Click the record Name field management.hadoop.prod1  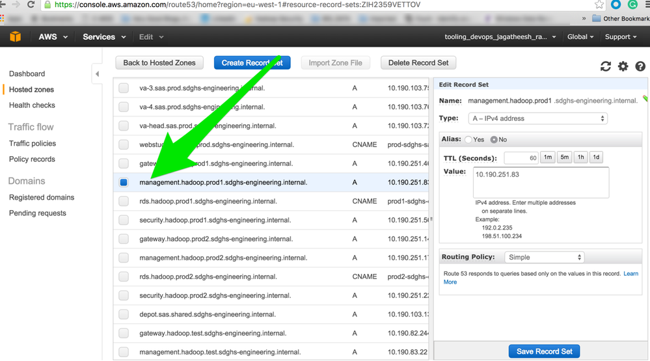[510, 101]
